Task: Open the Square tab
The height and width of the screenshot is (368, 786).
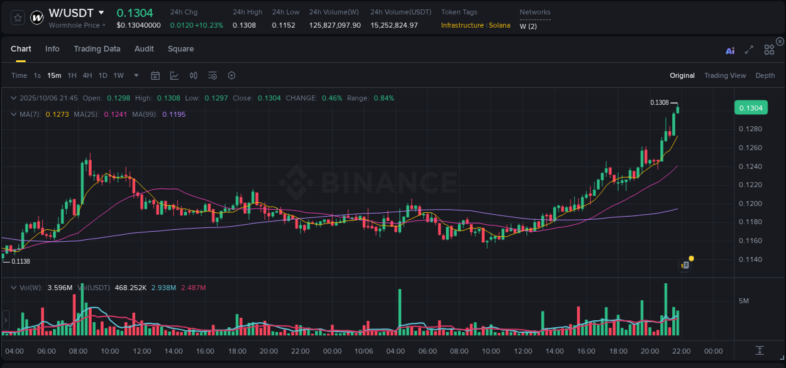Action: [x=180, y=49]
